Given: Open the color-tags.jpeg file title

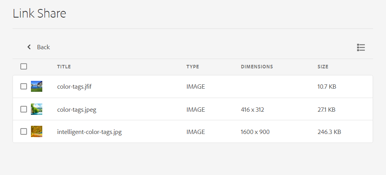Looking at the screenshot, I should coord(77,110).
